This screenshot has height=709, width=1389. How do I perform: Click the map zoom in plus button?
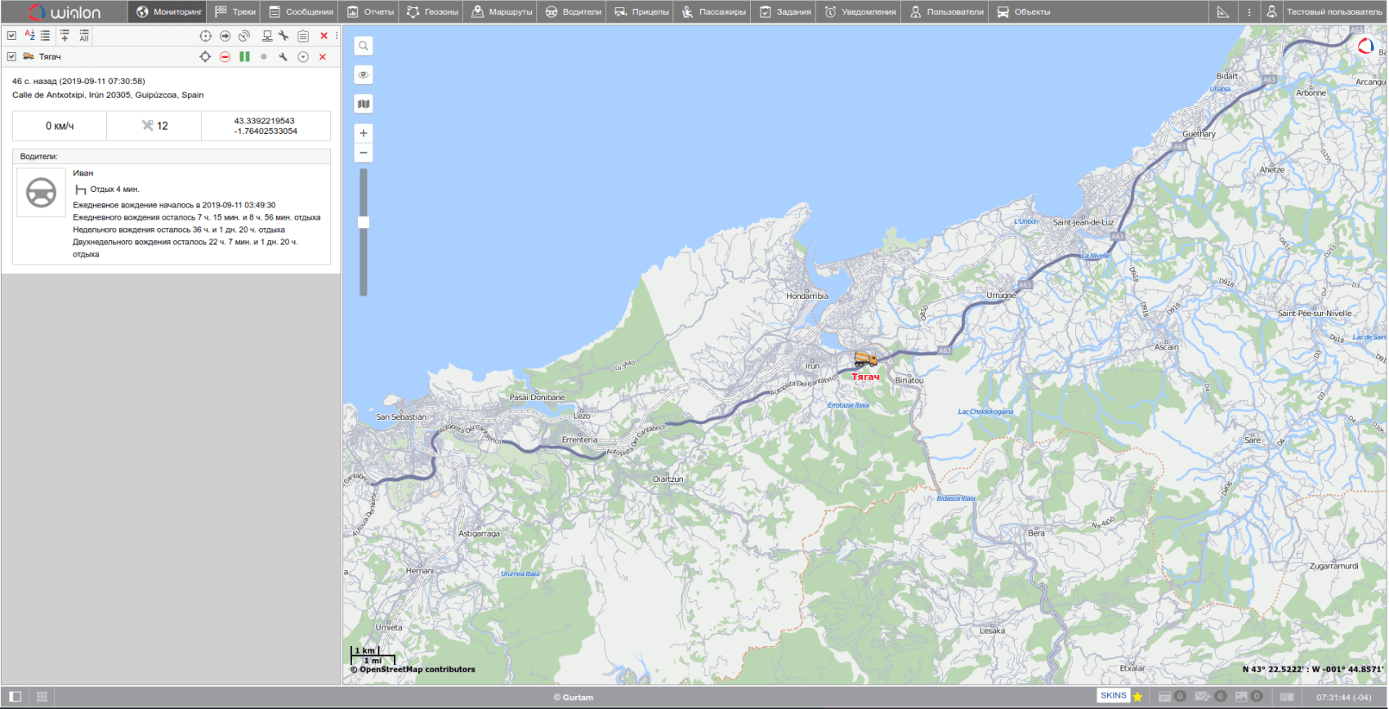(x=364, y=133)
